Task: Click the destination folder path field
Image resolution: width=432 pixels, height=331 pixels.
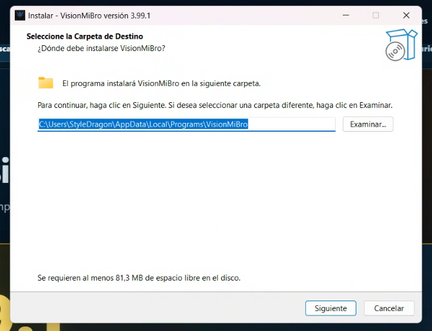Action: pos(186,124)
